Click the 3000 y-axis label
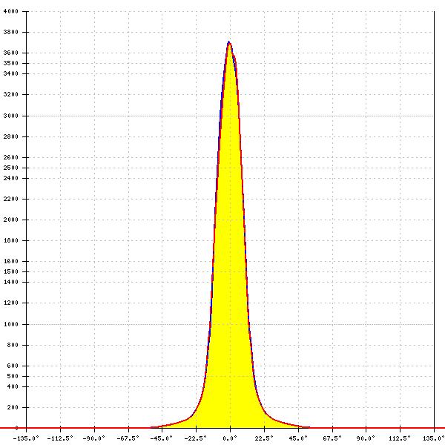This screenshot has width=445, height=445. pyautogui.click(x=11, y=116)
